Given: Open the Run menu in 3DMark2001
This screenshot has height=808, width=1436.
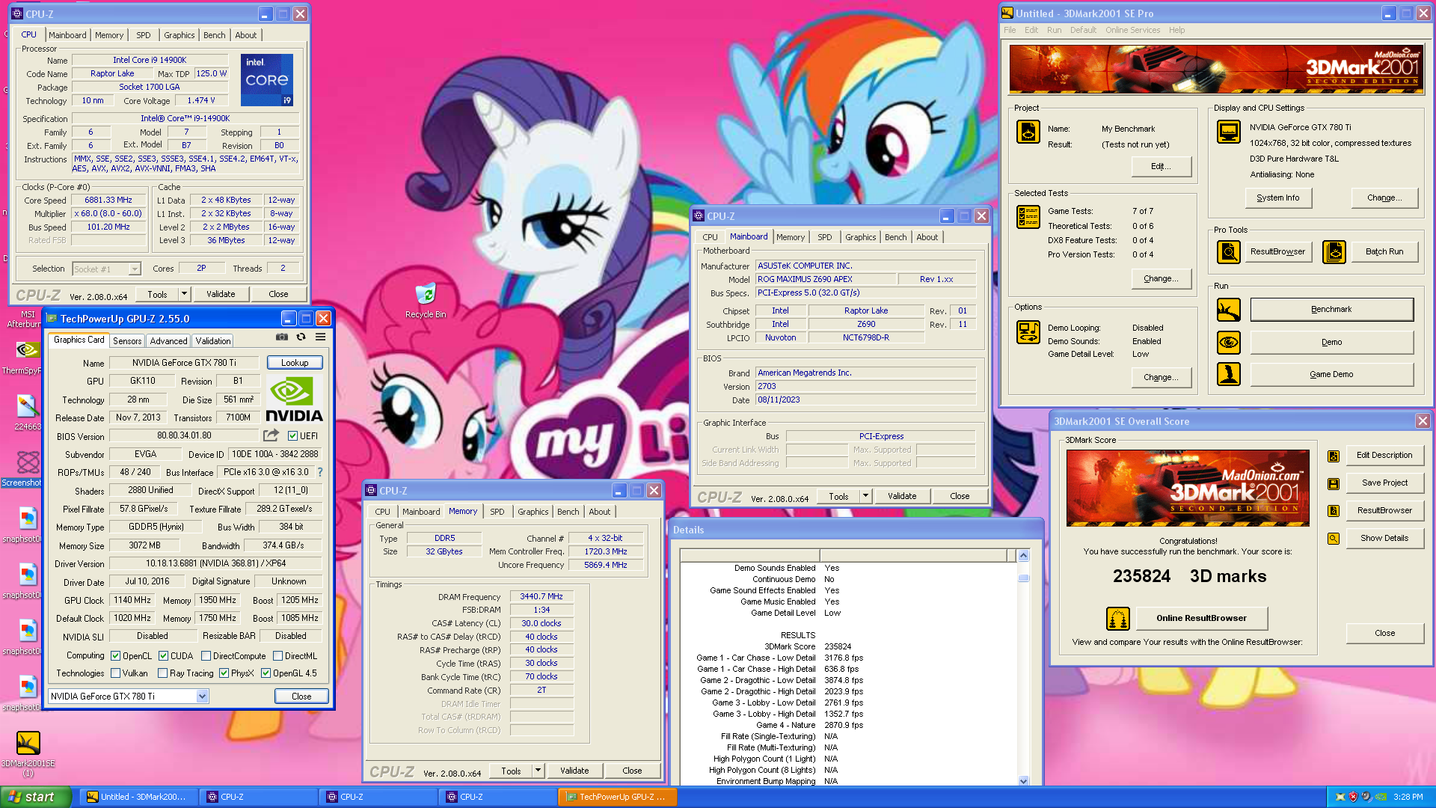Looking at the screenshot, I should pyautogui.click(x=1054, y=30).
